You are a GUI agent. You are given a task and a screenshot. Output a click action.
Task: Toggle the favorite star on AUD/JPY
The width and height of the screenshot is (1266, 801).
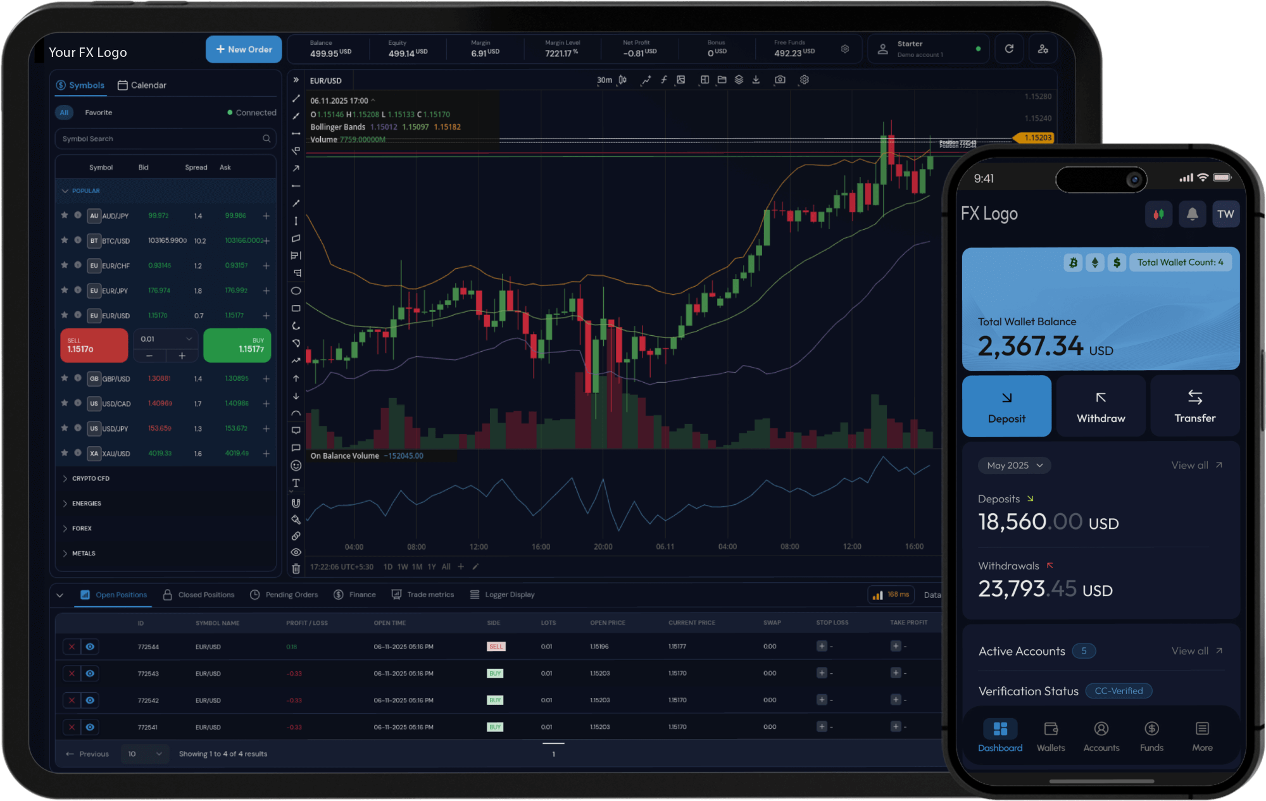[x=64, y=215]
